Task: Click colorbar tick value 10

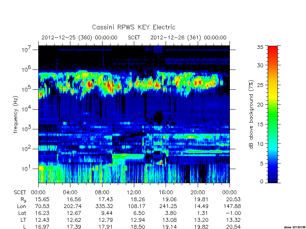Action: (260, 144)
